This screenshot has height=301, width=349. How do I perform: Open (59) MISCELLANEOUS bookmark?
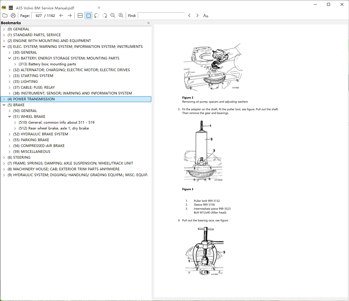[x=32, y=152]
